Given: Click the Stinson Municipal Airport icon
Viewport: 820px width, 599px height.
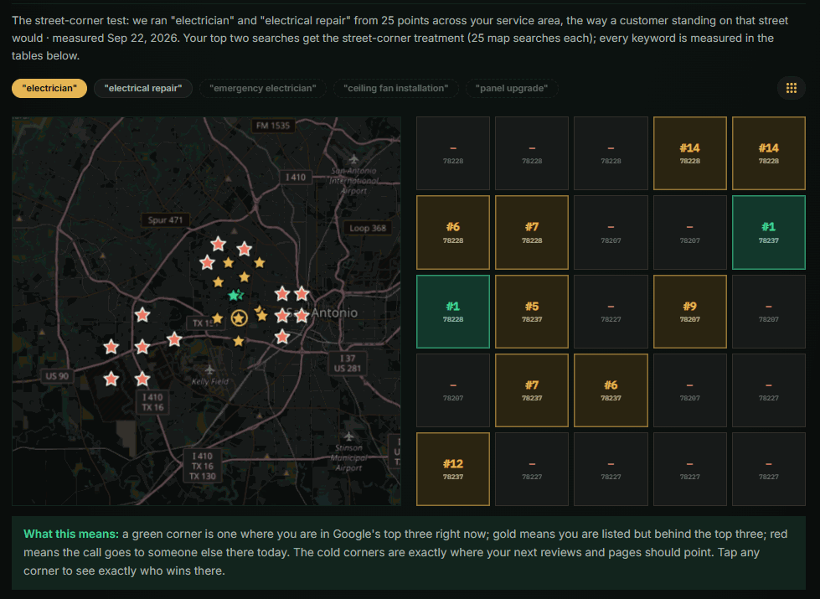Looking at the screenshot, I should pos(348,436).
